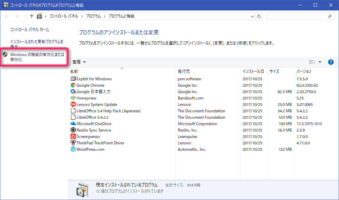
Task: Click the pon software publisher cell
Action: (x=189, y=79)
